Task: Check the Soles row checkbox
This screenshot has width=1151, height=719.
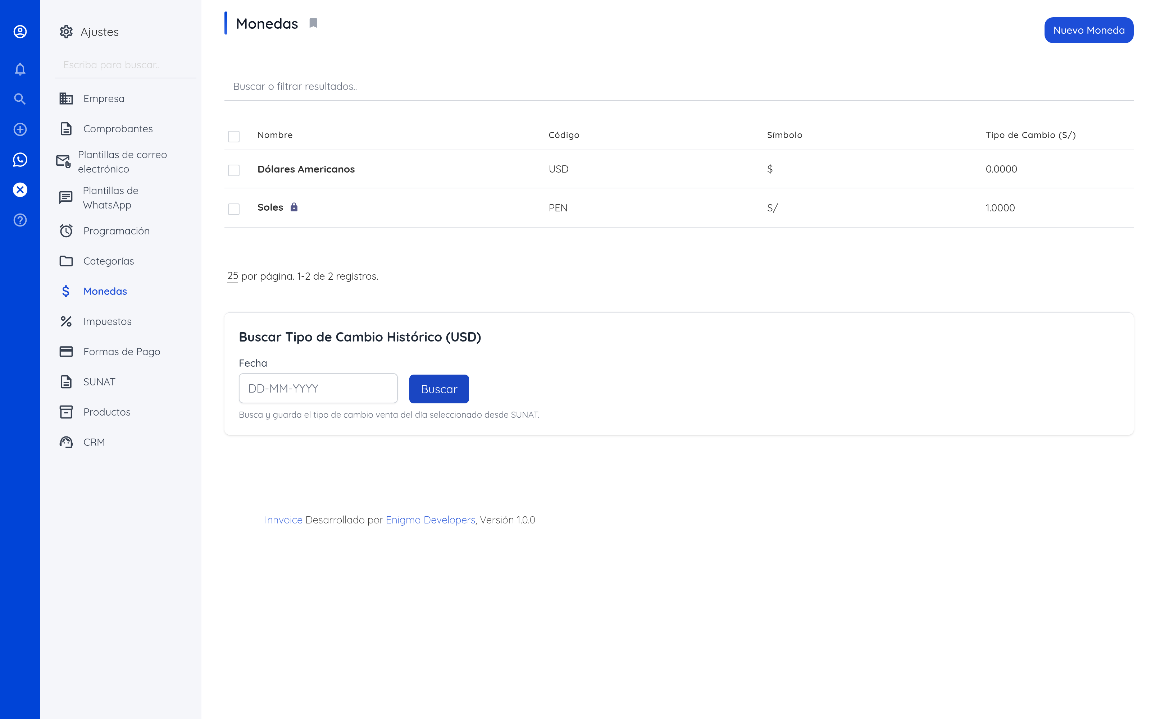Action: (233, 209)
